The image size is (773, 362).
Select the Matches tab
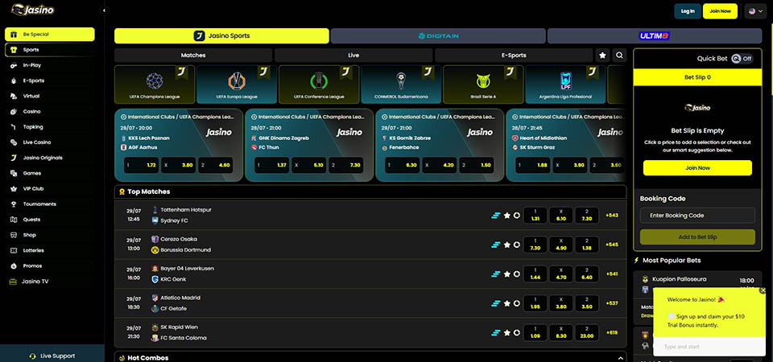[x=193, y=56]
